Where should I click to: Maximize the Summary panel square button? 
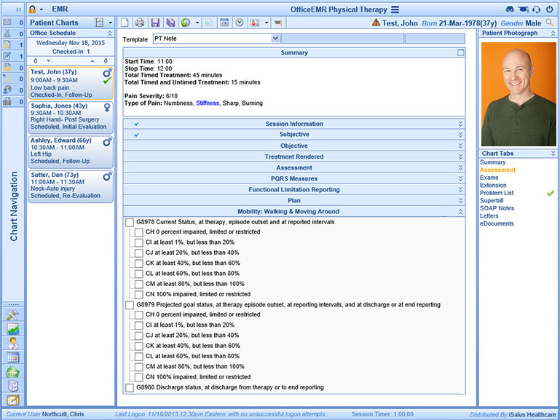461,53
